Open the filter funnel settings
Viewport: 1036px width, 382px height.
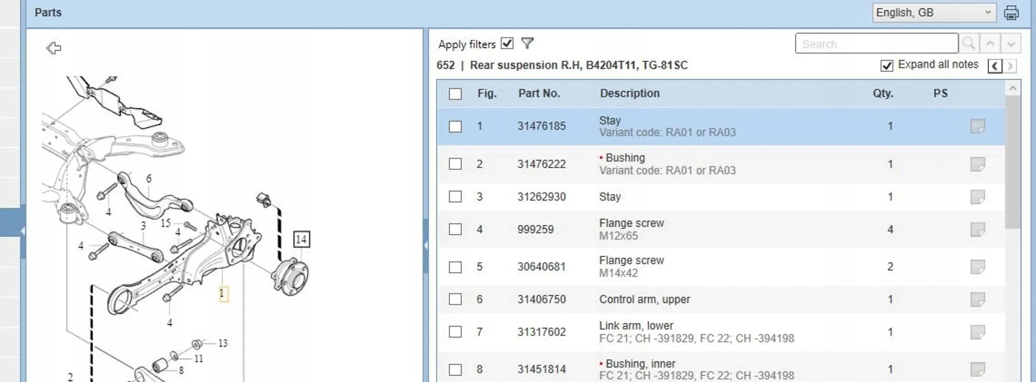pos(527,43)
